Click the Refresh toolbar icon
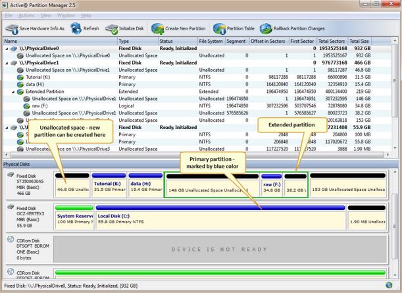This screenshot has height=293, width=402. click(x=76, y=28)
